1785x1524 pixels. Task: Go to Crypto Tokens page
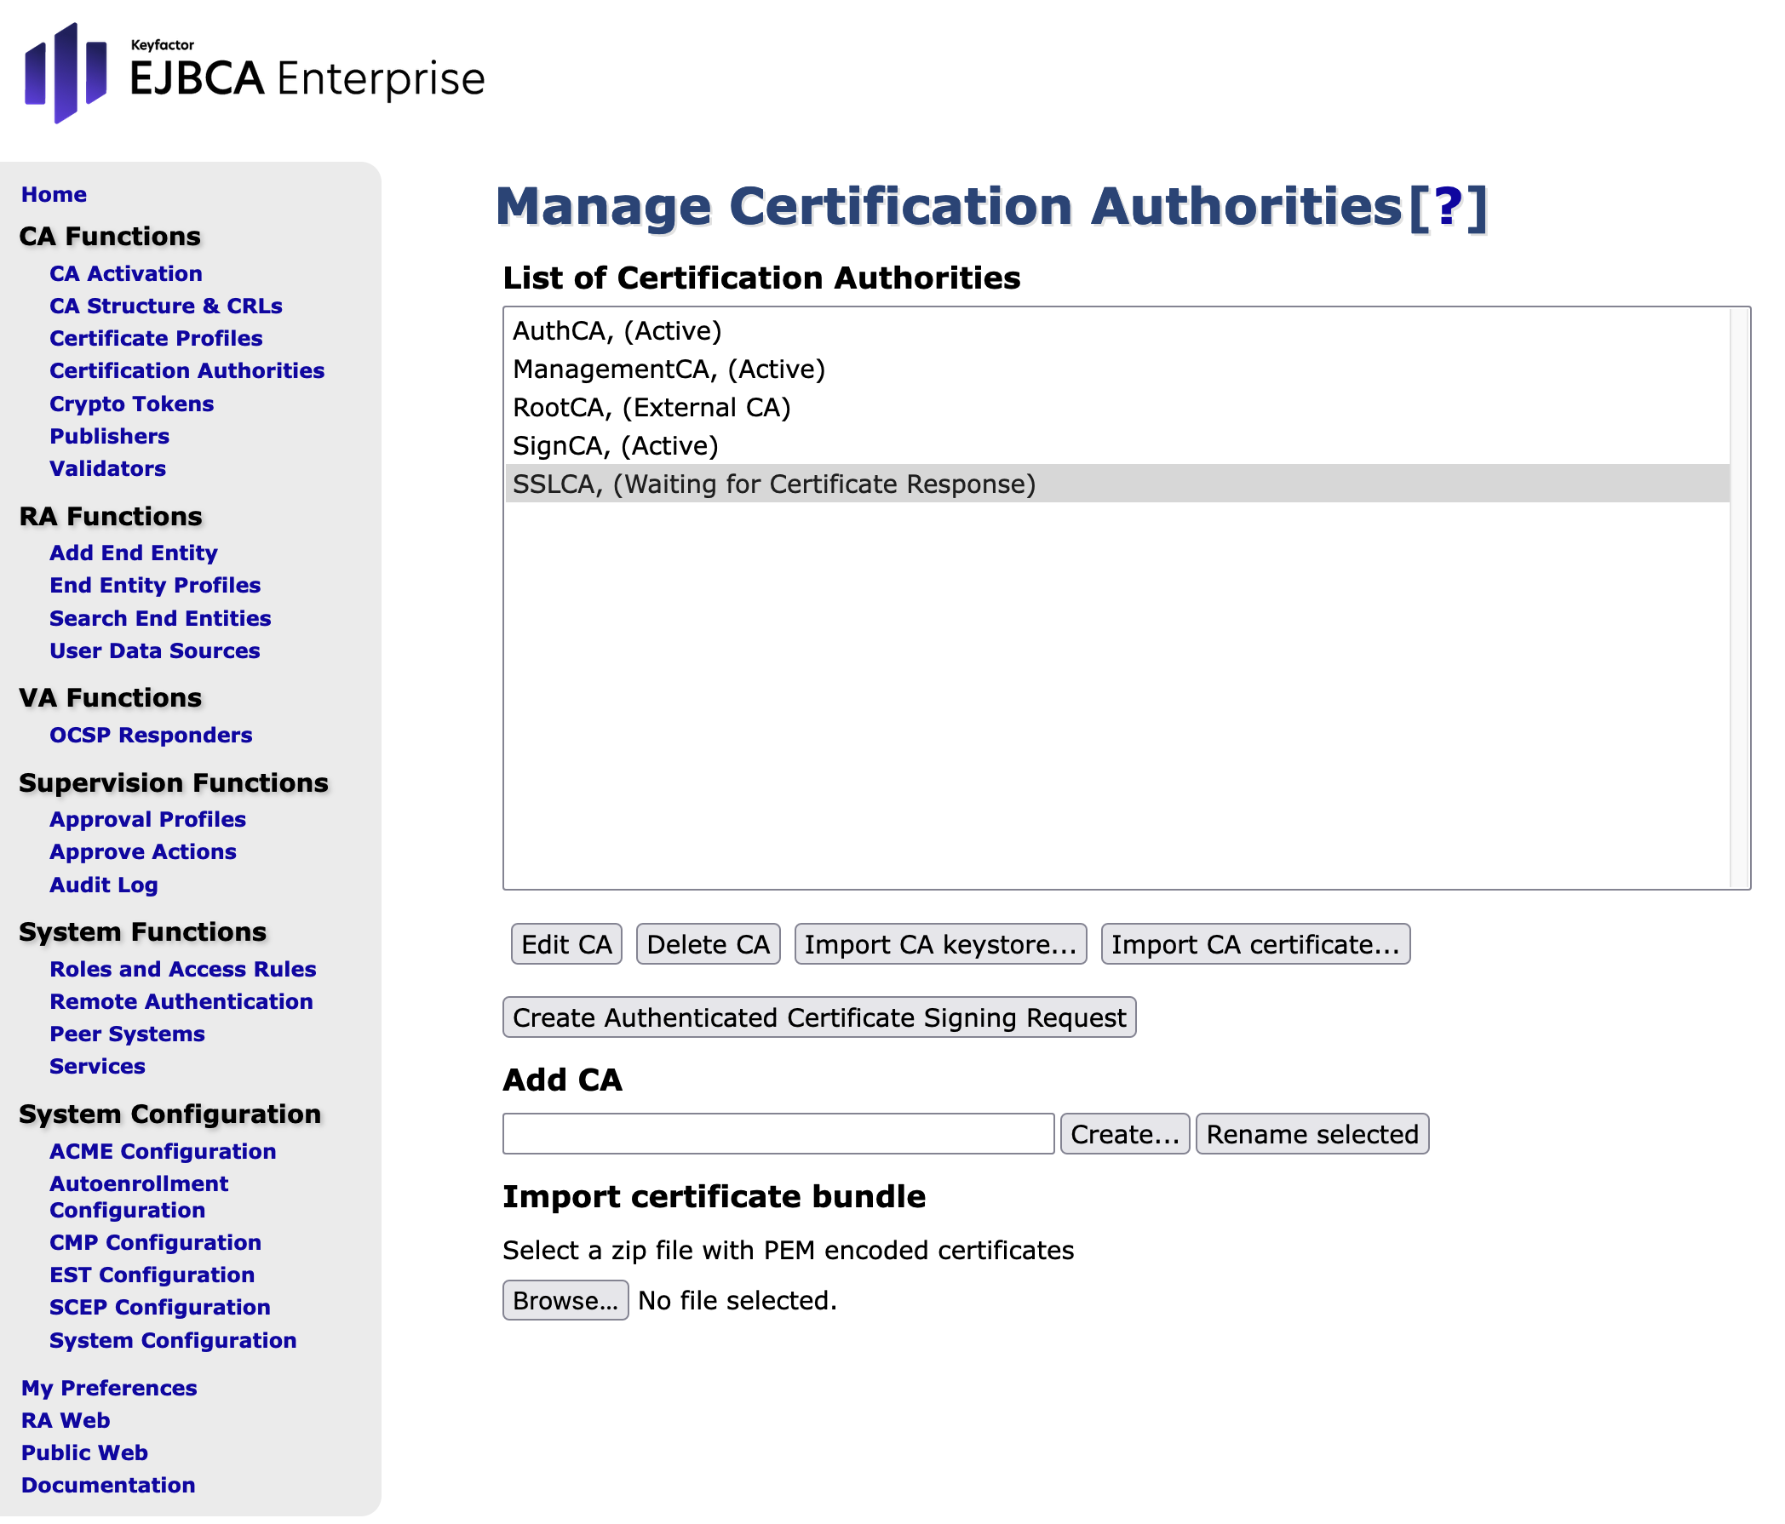click(x=131, y=404)
